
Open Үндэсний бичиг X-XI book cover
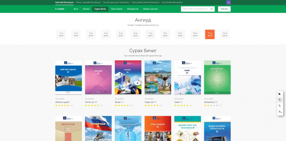[128, 129]
